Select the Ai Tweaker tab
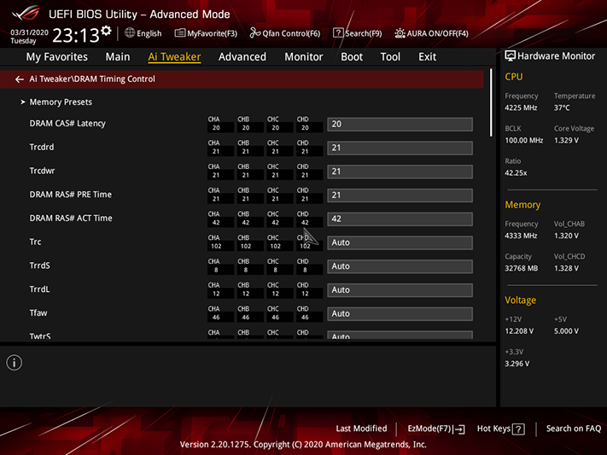This screenshot has width=607, height=455. click(x=174, y=56)
